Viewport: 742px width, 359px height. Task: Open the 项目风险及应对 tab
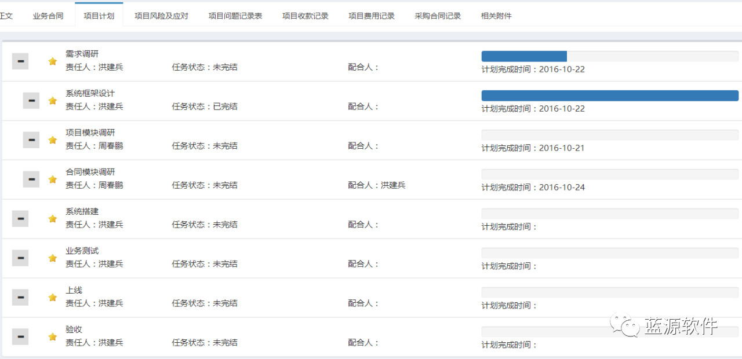(x=161, y=16)
